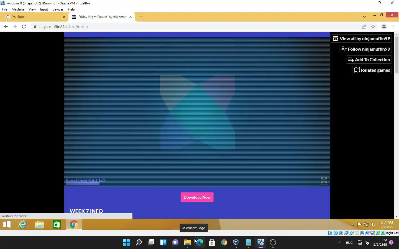This screenshot has height=249, width=399.
Task: Click the pink Download Now button
Action: [197, 197]
